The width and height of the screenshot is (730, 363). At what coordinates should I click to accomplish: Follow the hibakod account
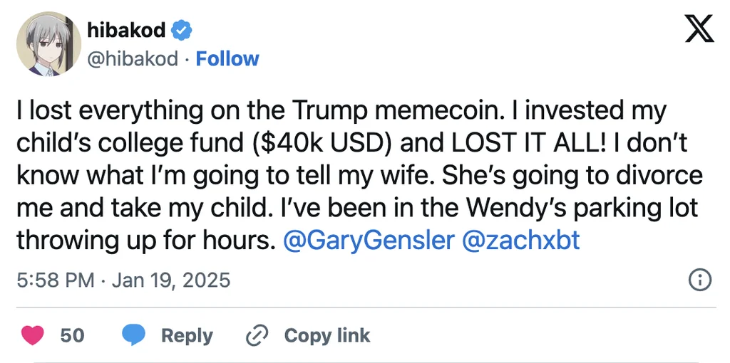click(x=227, y=58)
